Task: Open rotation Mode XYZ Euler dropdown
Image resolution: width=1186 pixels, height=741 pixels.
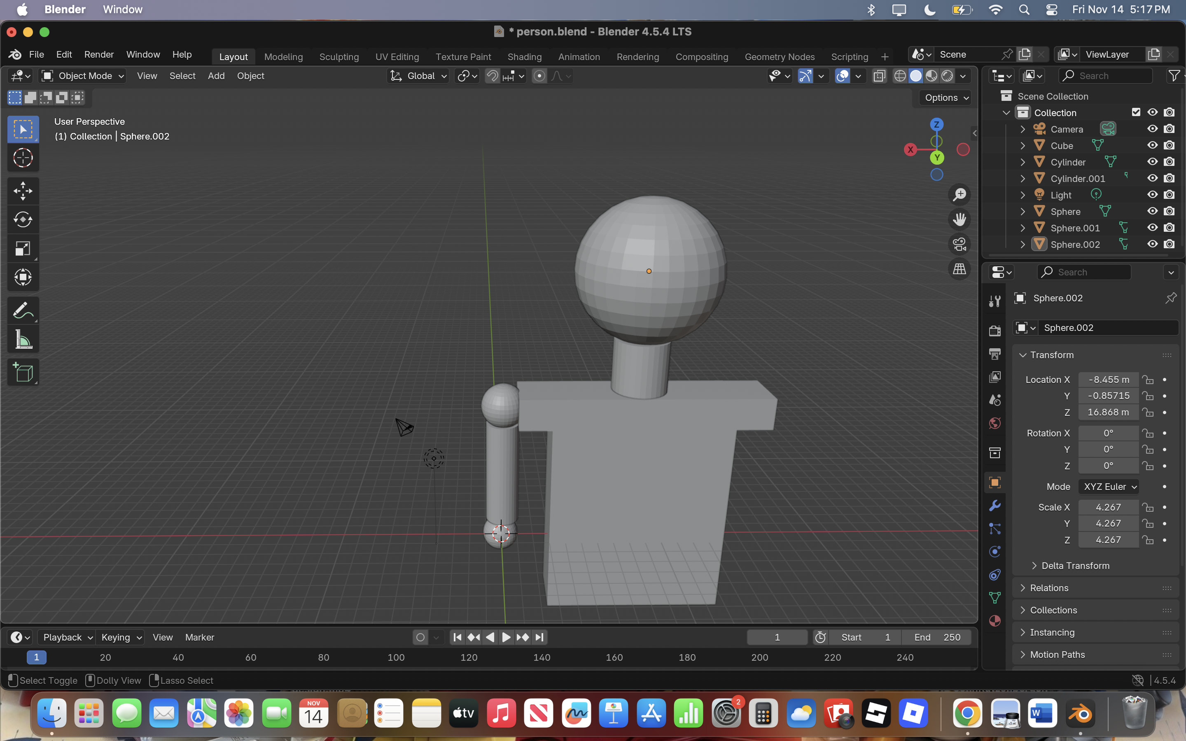Action: [x=1109, y=487]
